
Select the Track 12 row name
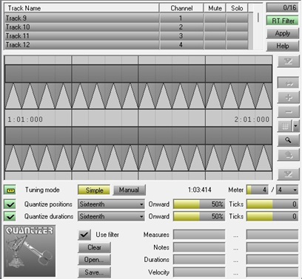[82, 45]
